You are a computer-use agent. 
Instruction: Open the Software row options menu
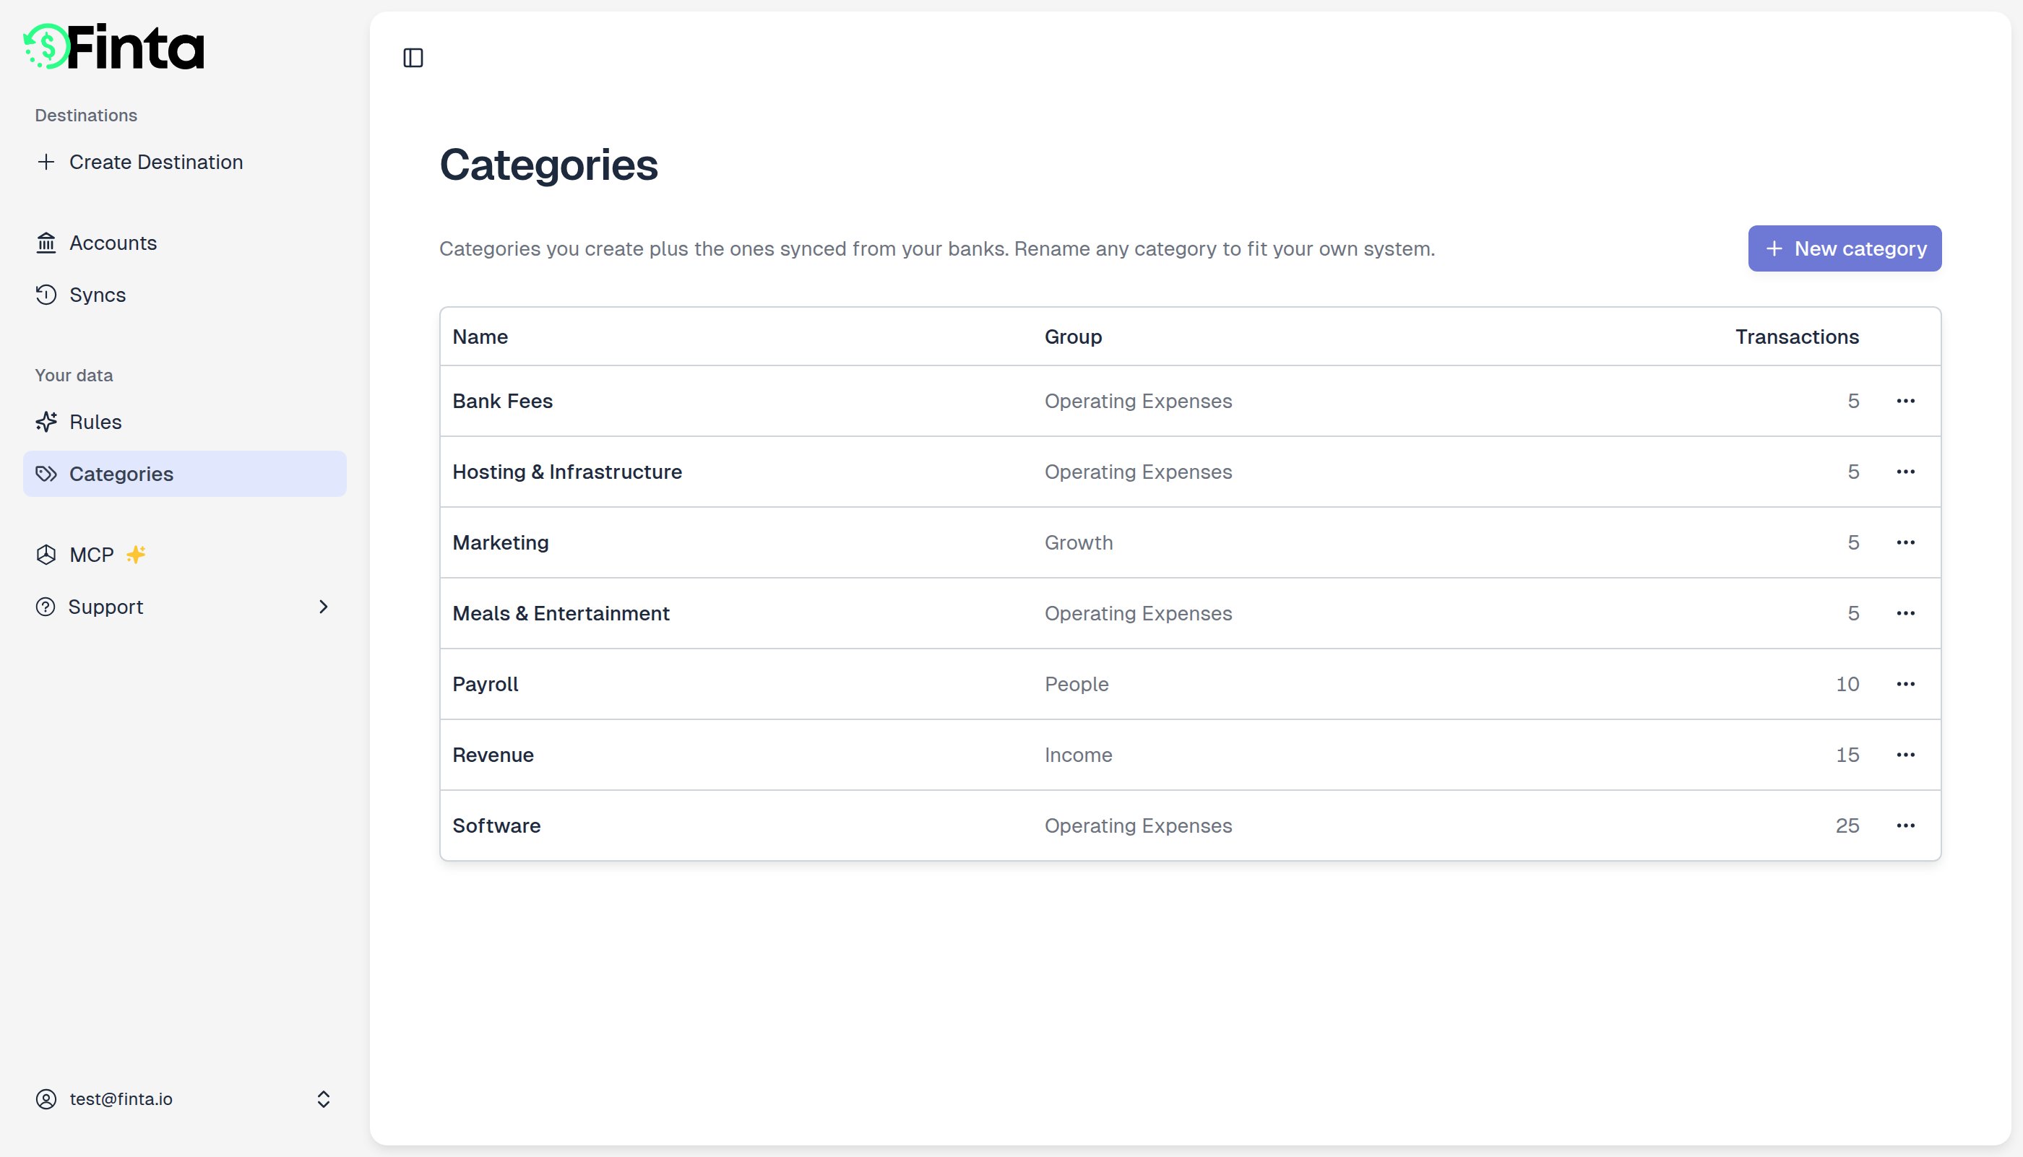[x=1905, y=825]
